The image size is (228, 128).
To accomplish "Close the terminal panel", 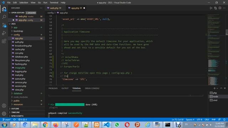I will click(225, 88).
